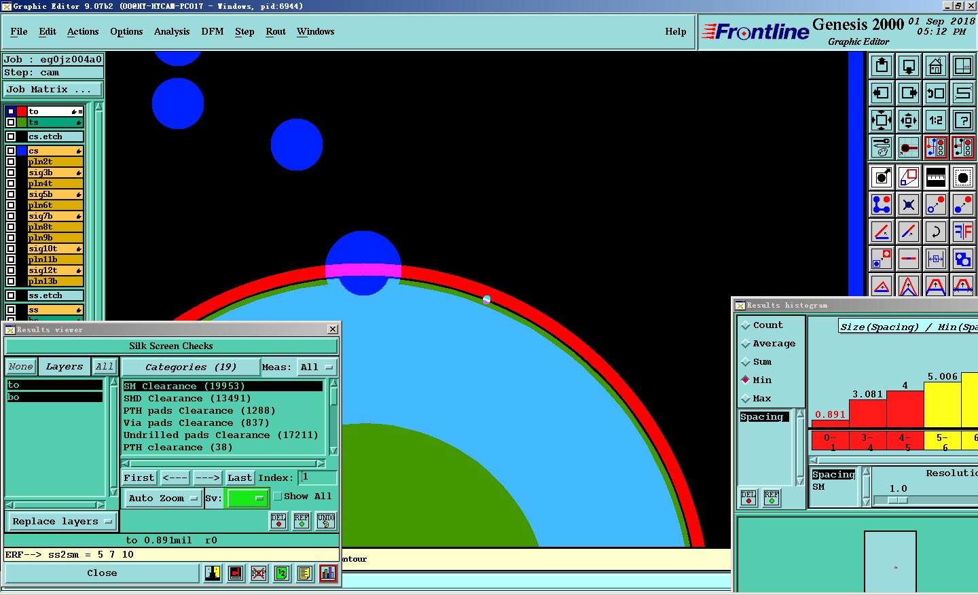The height and width of the screenshot is (595, 978).
Task: Click the zoom-in expand arrows icon
Action: pyautogui.click(x=882, y=120)
